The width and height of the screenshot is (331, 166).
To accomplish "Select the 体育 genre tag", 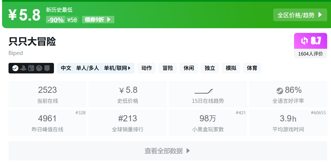I will pyautogui.click(x=252, y=68).
